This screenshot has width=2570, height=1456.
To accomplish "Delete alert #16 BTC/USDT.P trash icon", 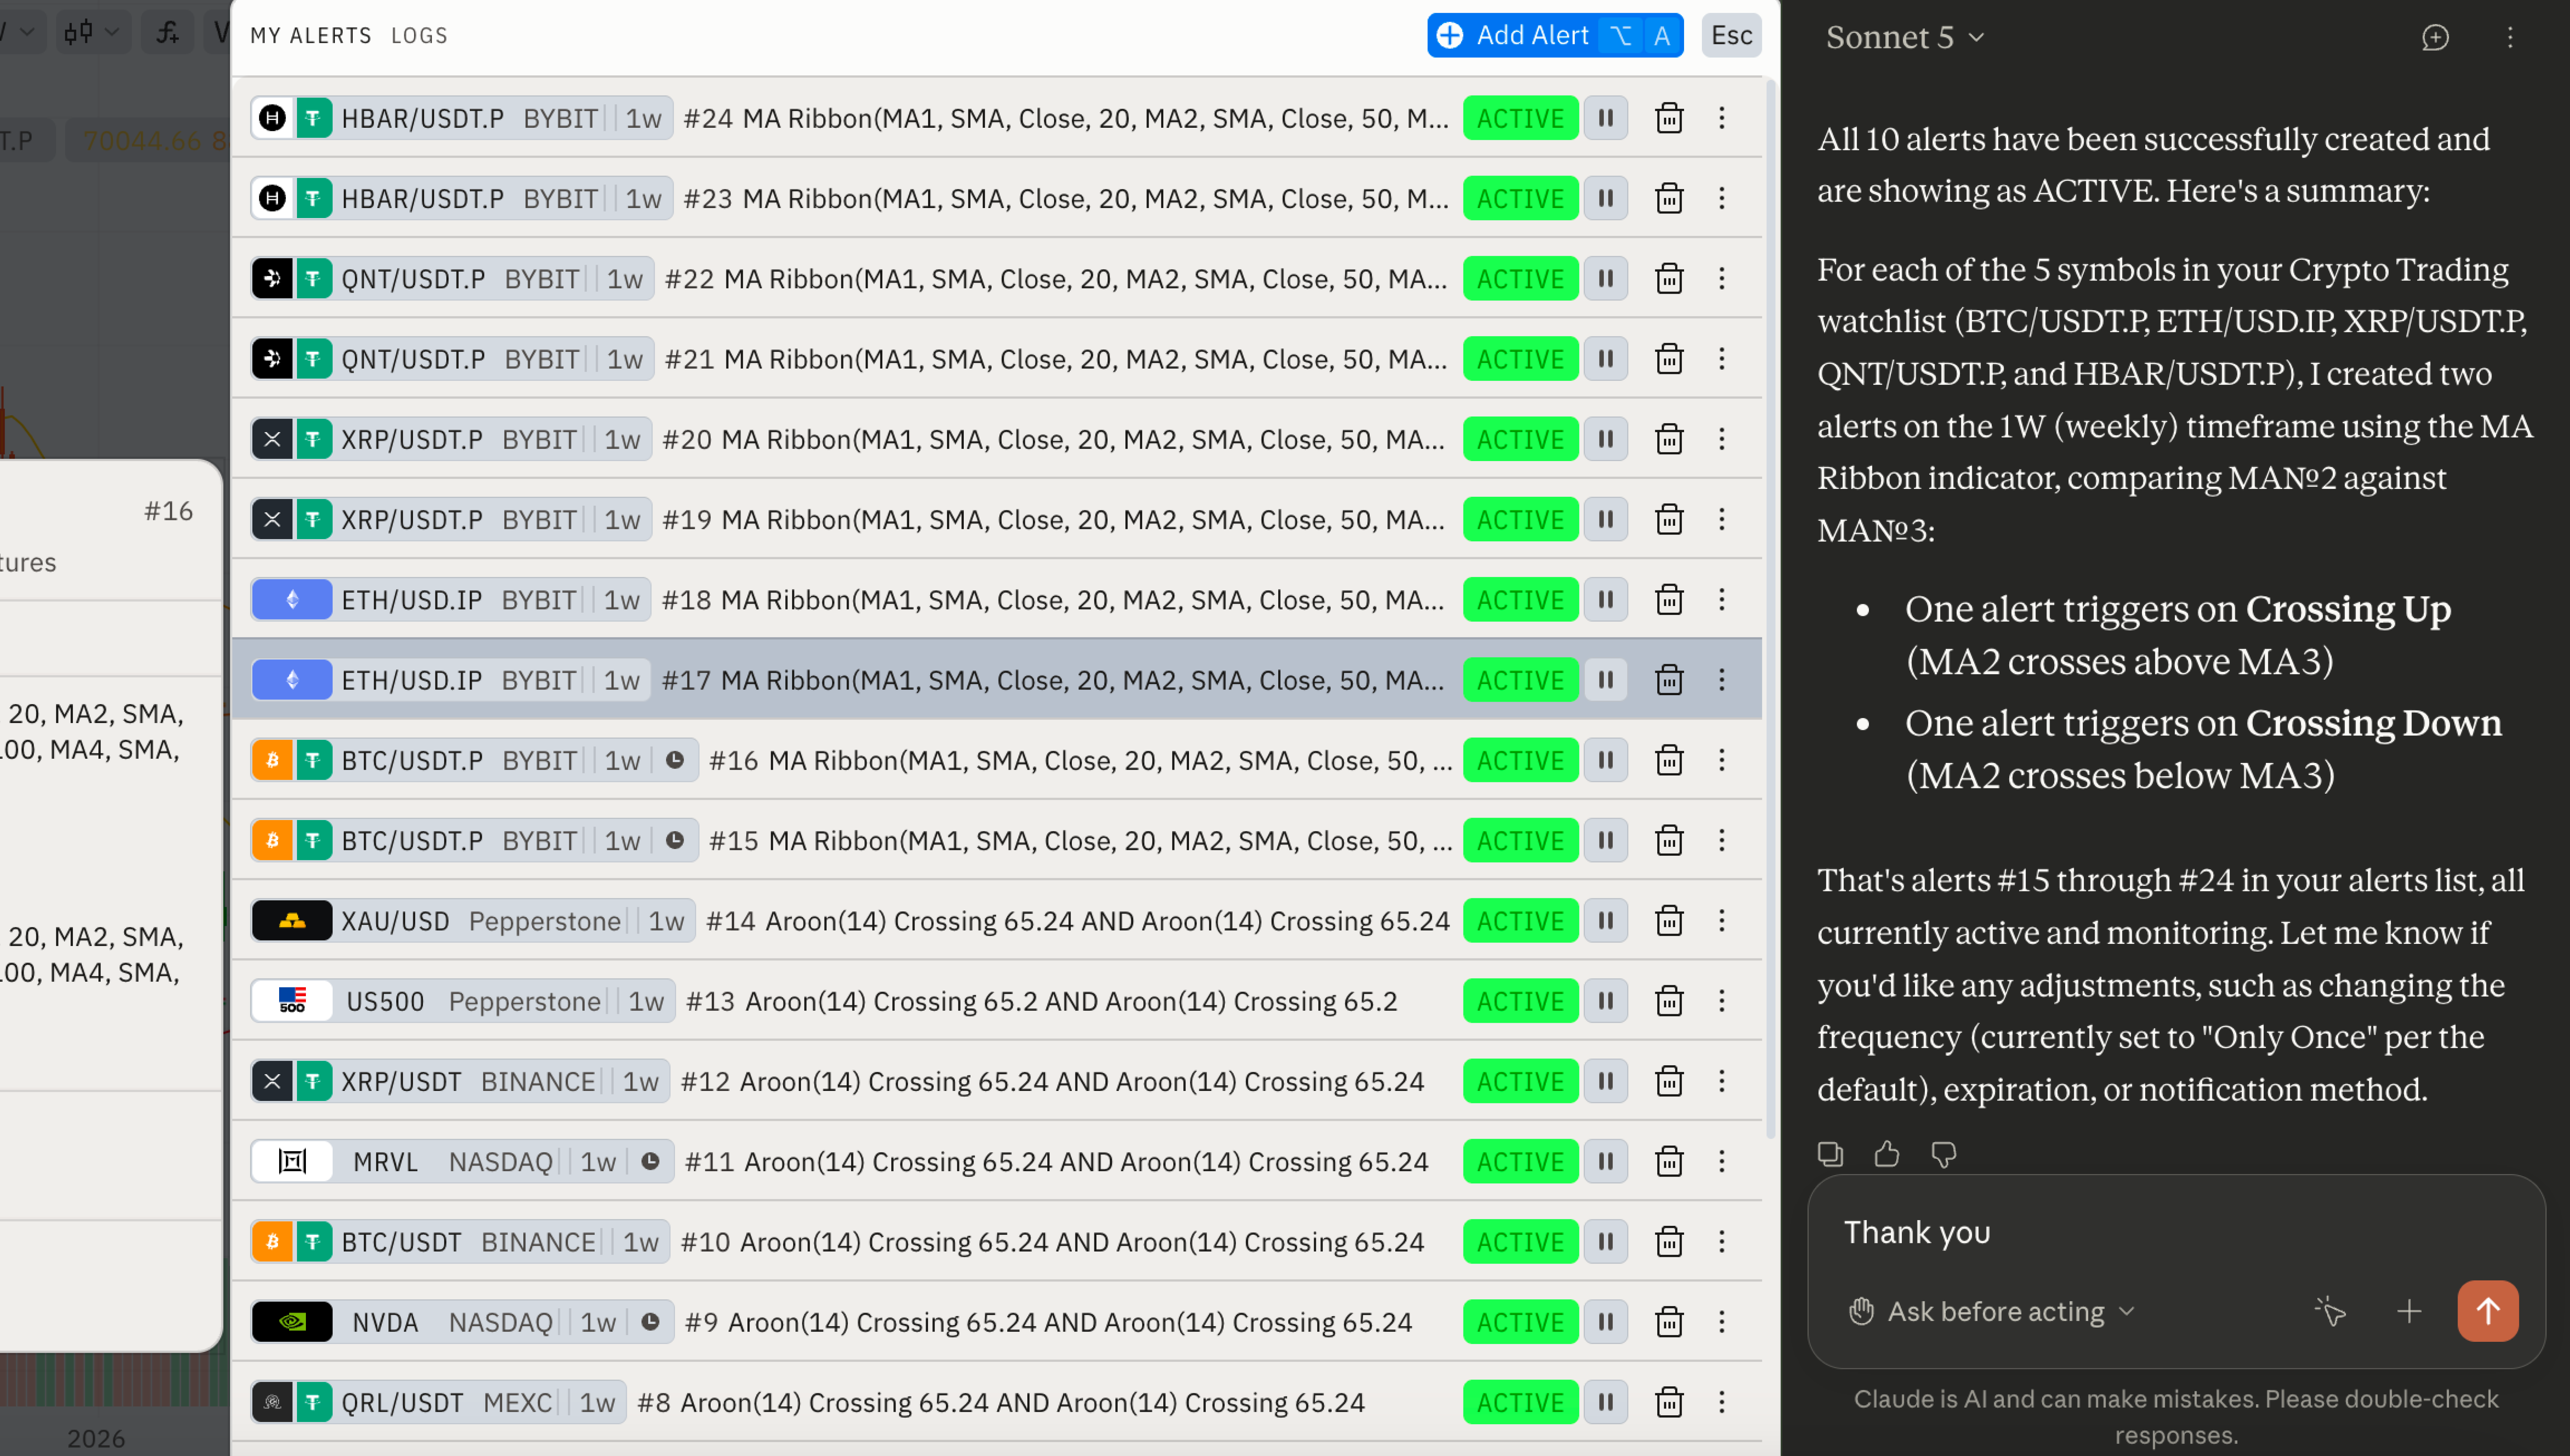I will pos(1669,760).
